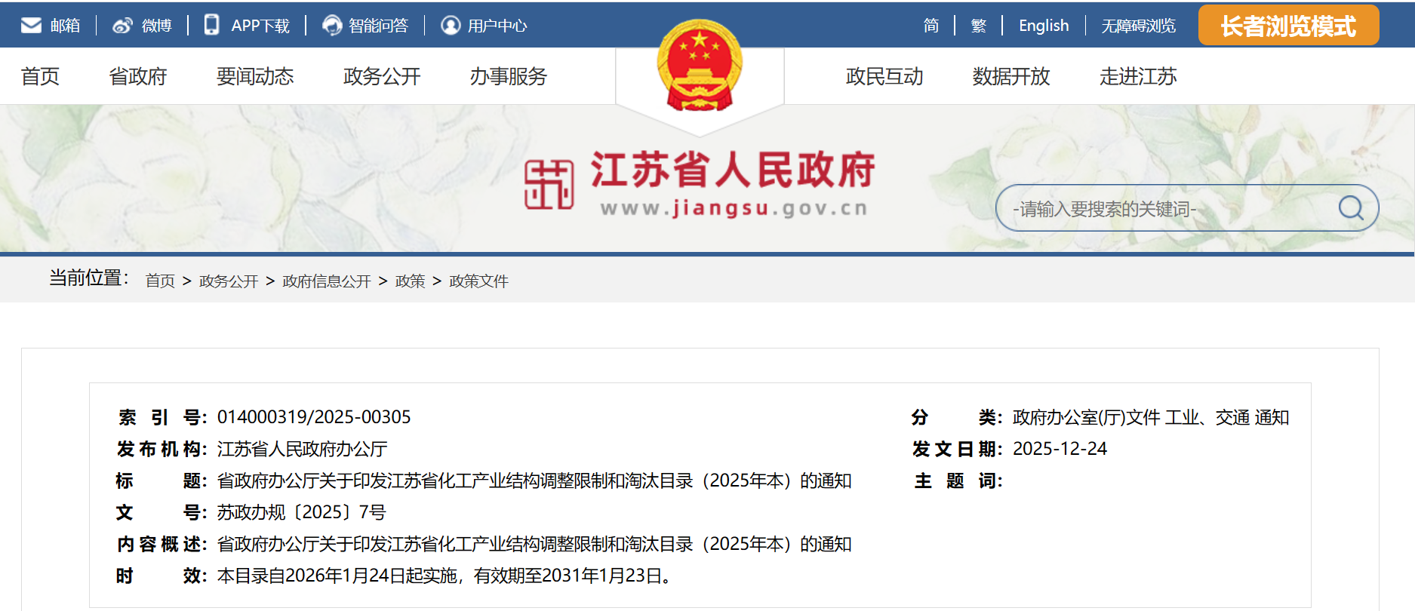Open the 政务公开 navigation menu
The height and width of the screenshot is (611, 1415).
point(382,76)
